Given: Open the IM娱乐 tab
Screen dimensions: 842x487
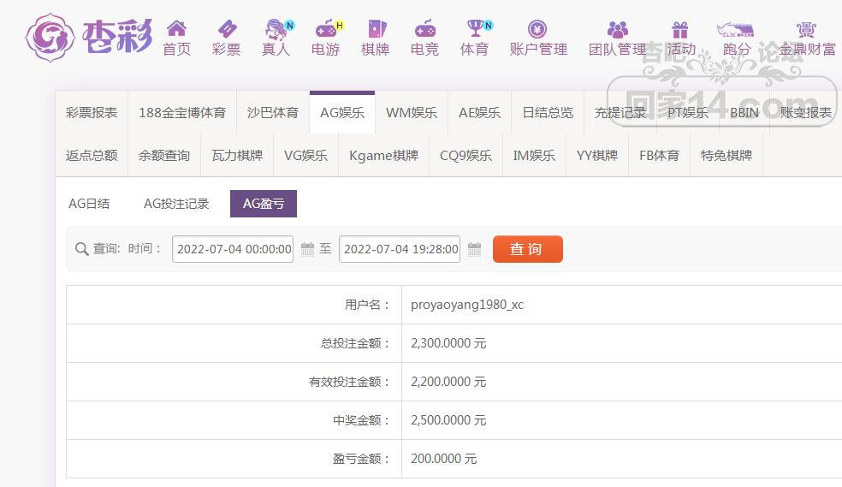Looking at the screenshot, I should [x=534, y=156].
